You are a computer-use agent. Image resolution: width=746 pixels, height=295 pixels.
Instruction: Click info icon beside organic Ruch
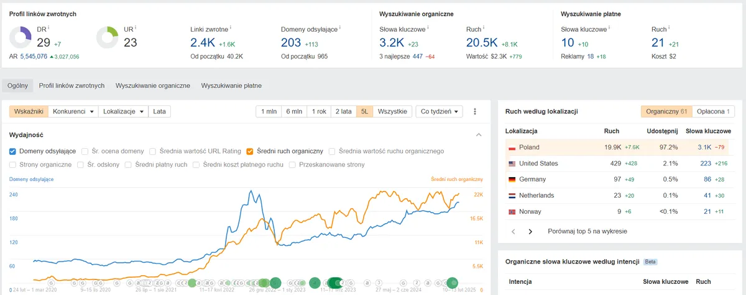point(484,28)
